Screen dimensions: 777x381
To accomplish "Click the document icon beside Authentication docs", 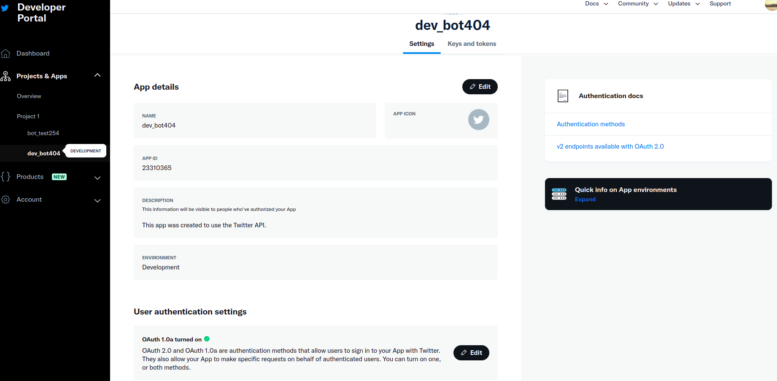I will [563, 96].
